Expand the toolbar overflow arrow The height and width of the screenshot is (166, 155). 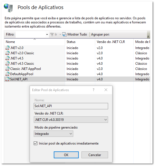pyautogui.click(x=148, y=37)
